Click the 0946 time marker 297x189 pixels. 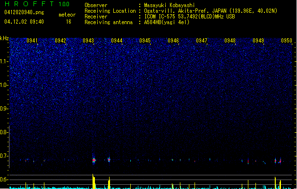point(173,41)
